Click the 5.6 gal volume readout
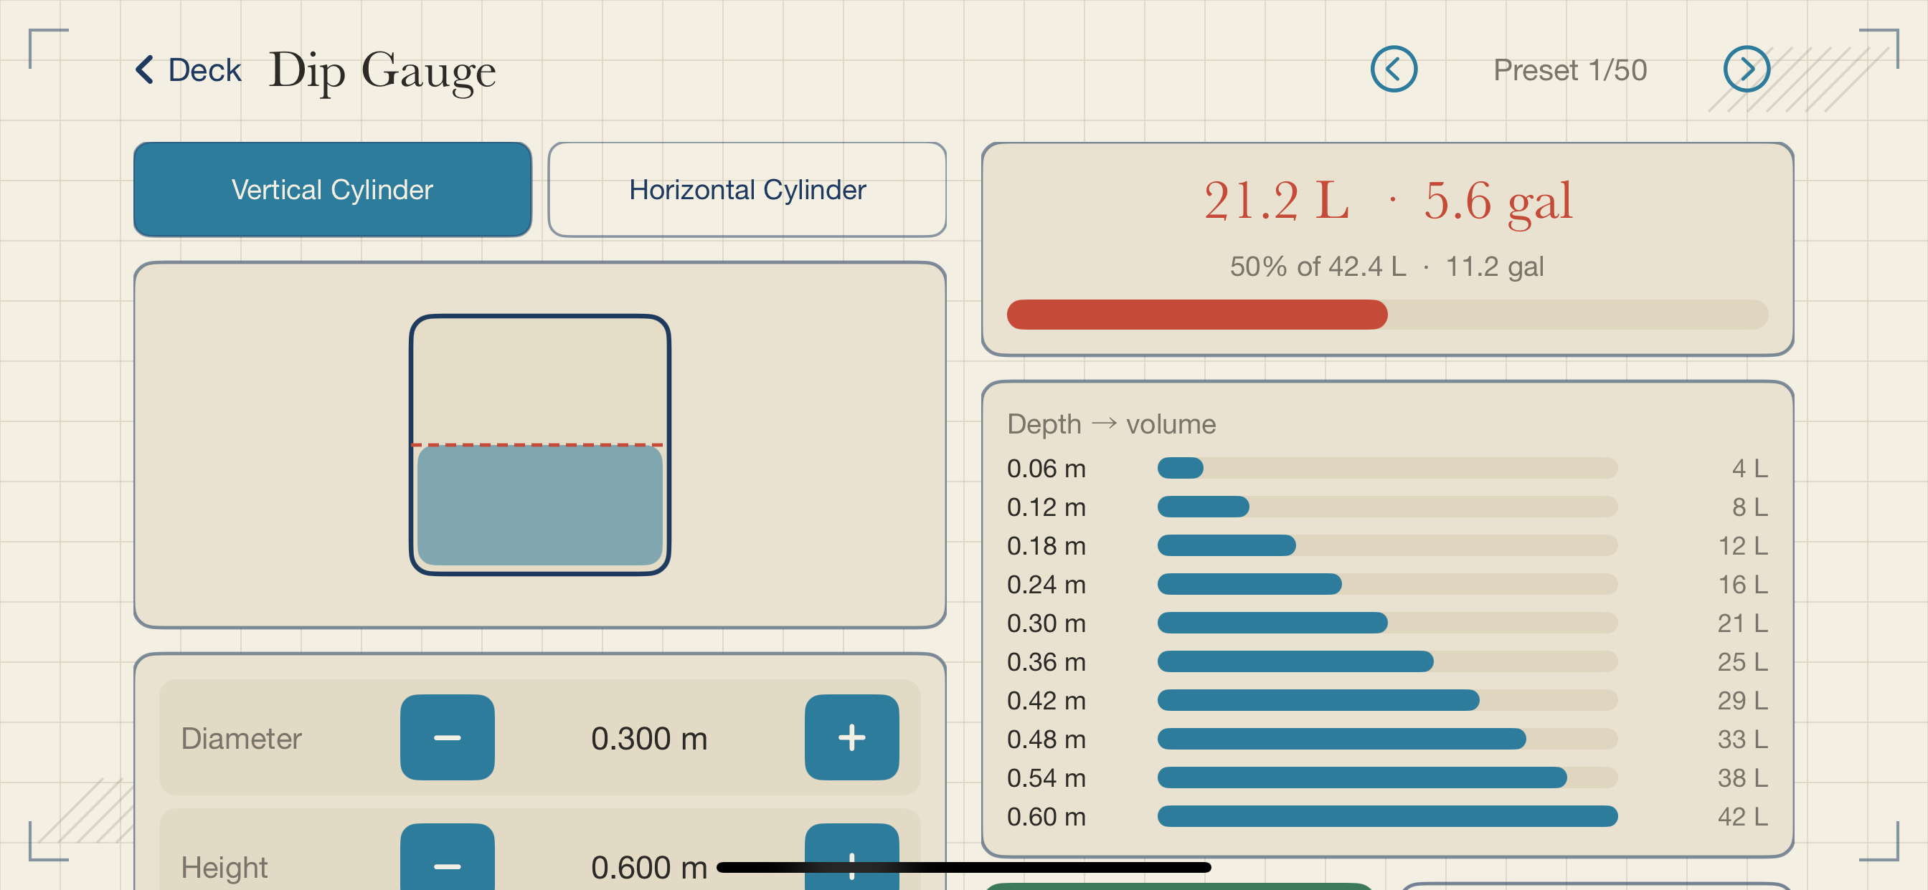1928x890 pixels. [x=1498, y=202]
